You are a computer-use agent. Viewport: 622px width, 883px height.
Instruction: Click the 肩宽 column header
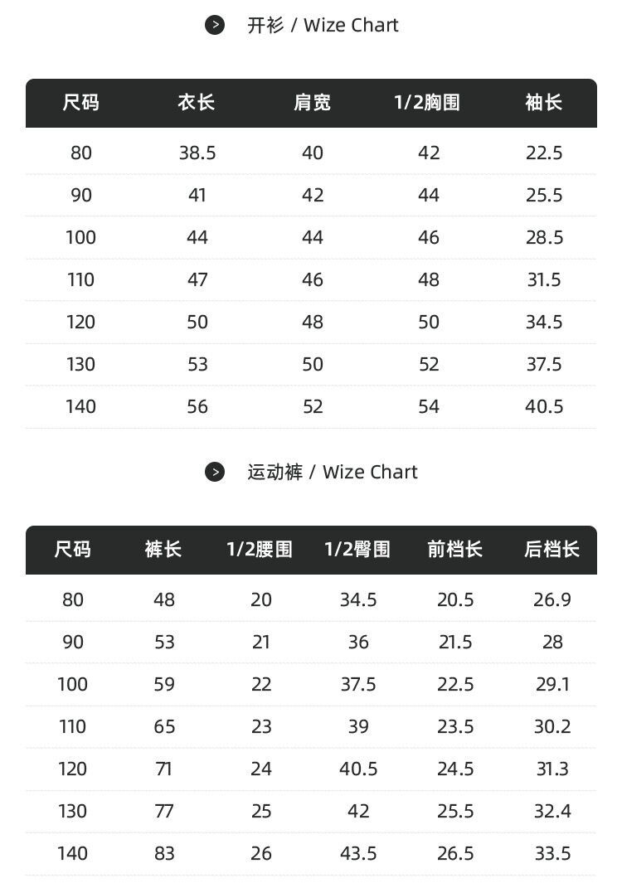pyautogui.click(x=312, y=103)
